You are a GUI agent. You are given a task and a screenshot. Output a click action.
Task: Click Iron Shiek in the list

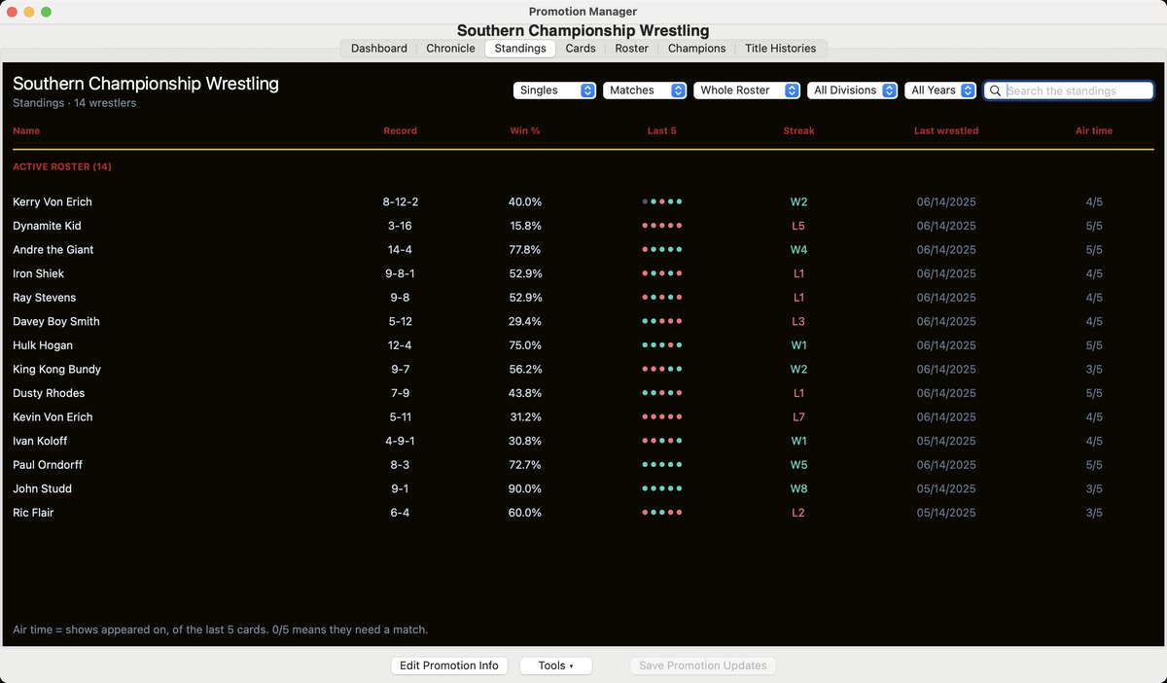point(40,273)
